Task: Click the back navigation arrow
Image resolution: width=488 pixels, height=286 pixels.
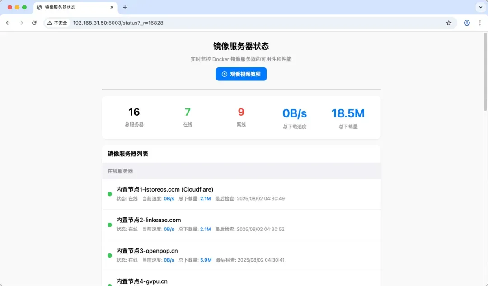Action: [x=7, y=23]
